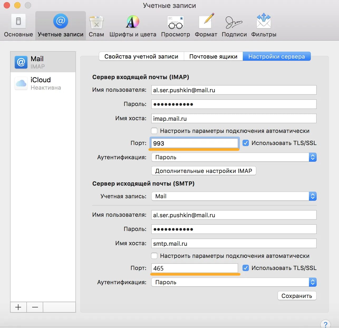Remove selected account with minus button
The image size is (339, 328).
[x=35, y=307]
